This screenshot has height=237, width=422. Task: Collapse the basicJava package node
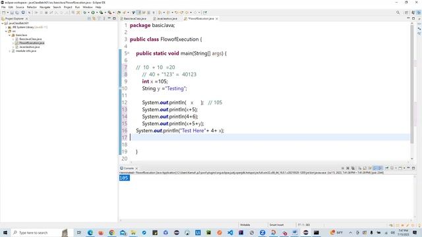click(x=9, y=35)
